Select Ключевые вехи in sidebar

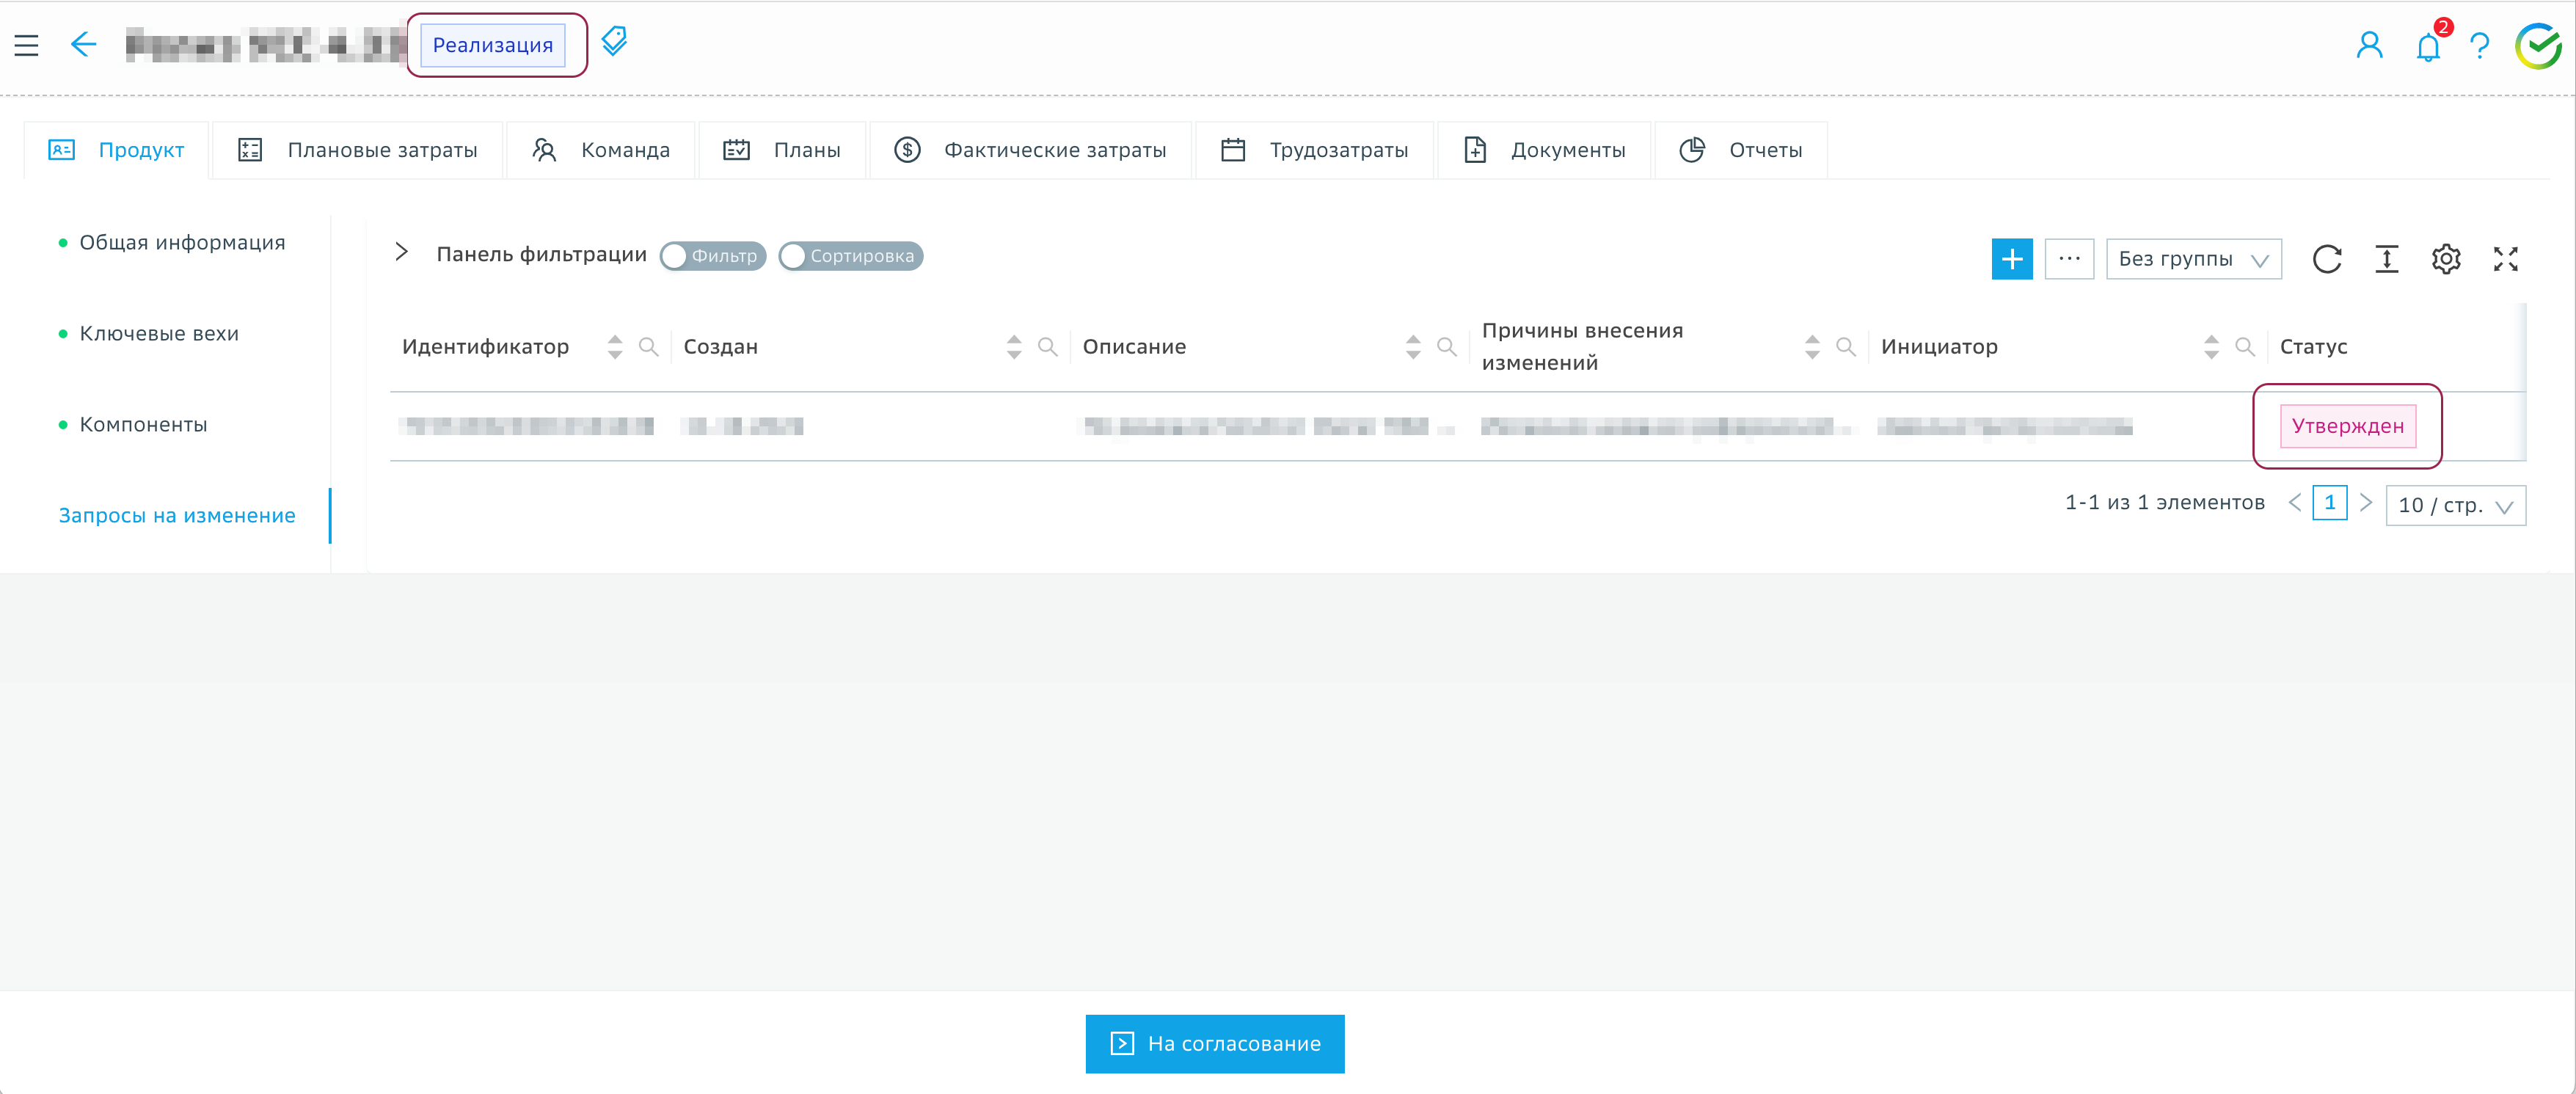click(159, 334)
